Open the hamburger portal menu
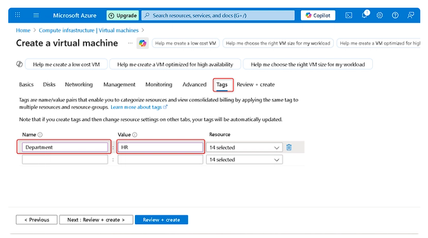Image resolution: width=428 pixels, height=238 pixels. 36,15
